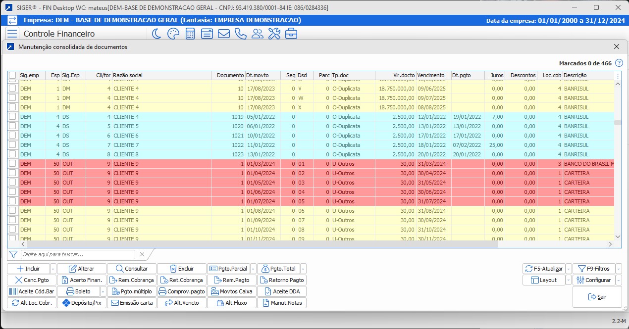Image resolution: width=629 pixels, height=329 pixels.
Task: Open the help question mark icon
Action: tap(619, 63)
